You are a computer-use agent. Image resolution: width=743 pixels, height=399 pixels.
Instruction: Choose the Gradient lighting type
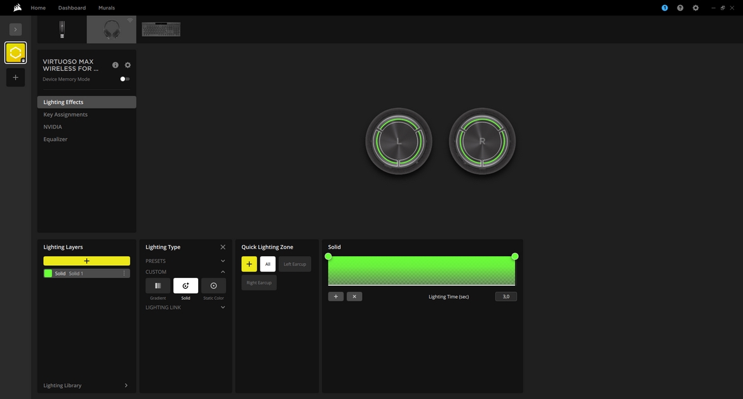157,285
